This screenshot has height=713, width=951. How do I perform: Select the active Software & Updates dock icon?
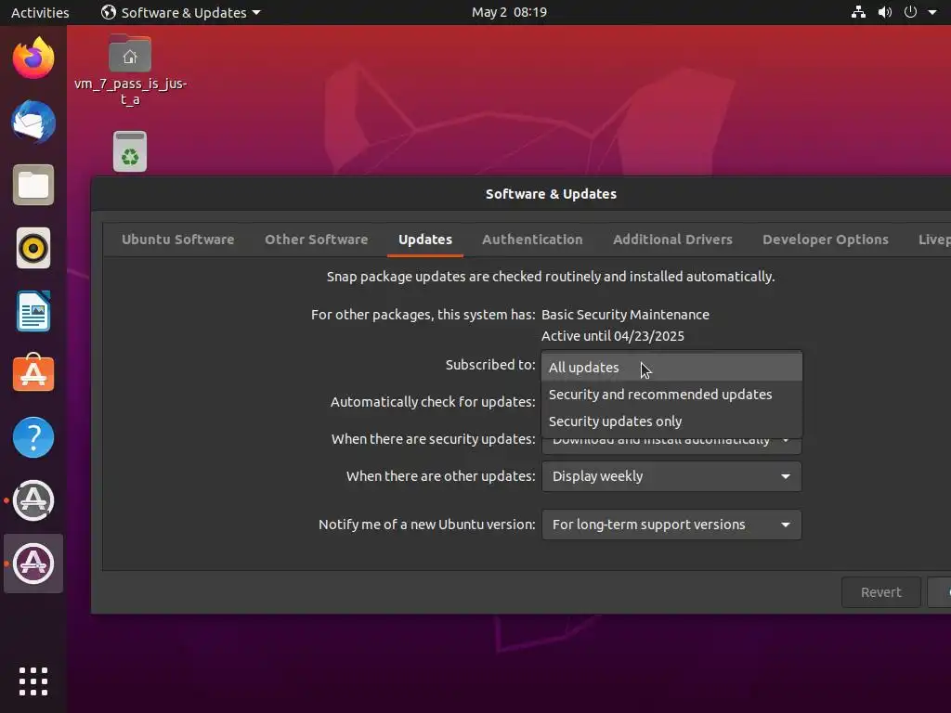[x=33, y=564]
